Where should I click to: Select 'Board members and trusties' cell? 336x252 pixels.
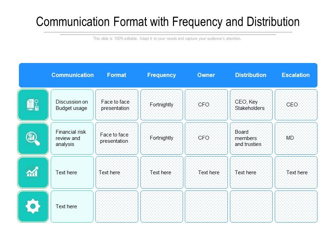tap(251, 139)
